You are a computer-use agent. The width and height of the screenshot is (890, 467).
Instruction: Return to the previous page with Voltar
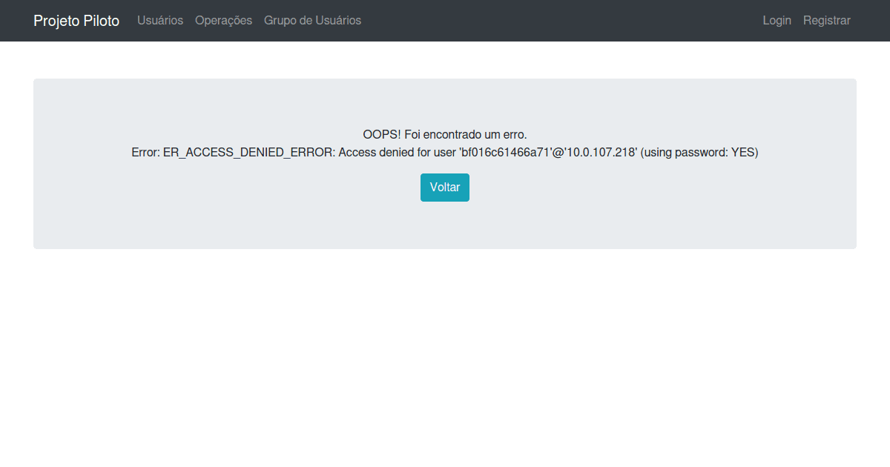[444, 187]
